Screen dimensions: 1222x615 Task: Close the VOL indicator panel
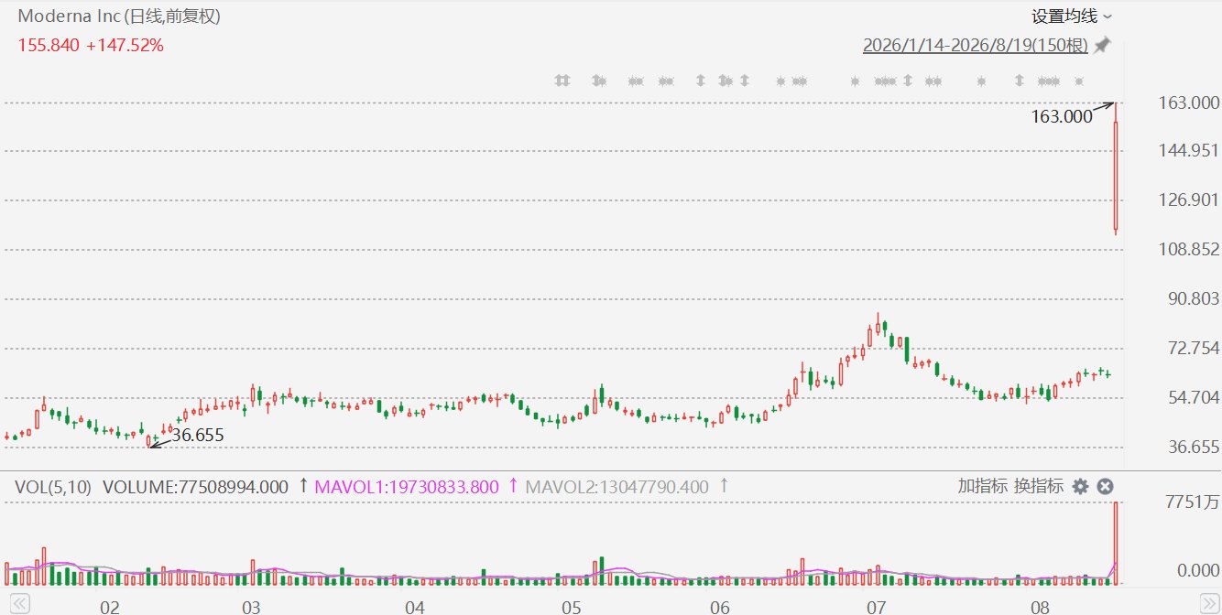(1105, 486)
